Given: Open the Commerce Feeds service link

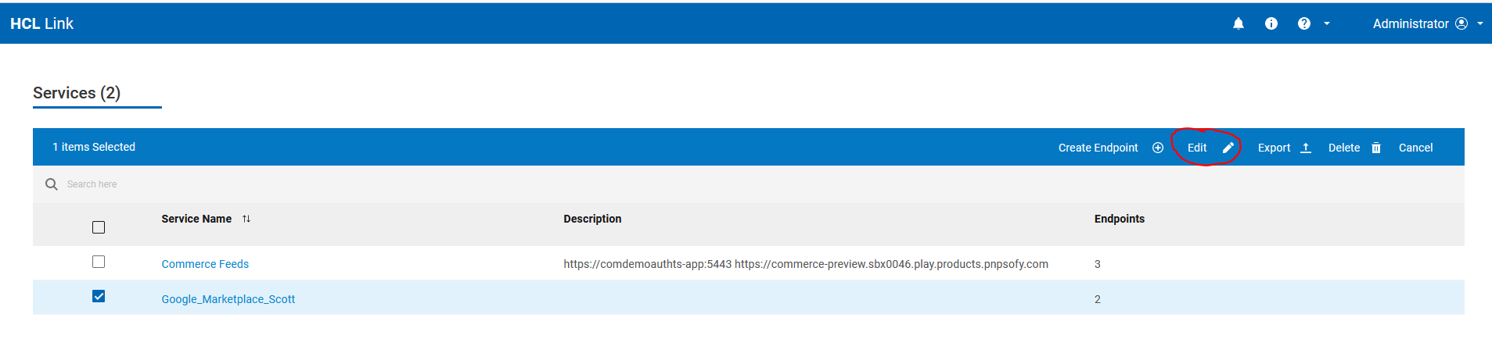Looking at the screenshot, I should 205,264.
